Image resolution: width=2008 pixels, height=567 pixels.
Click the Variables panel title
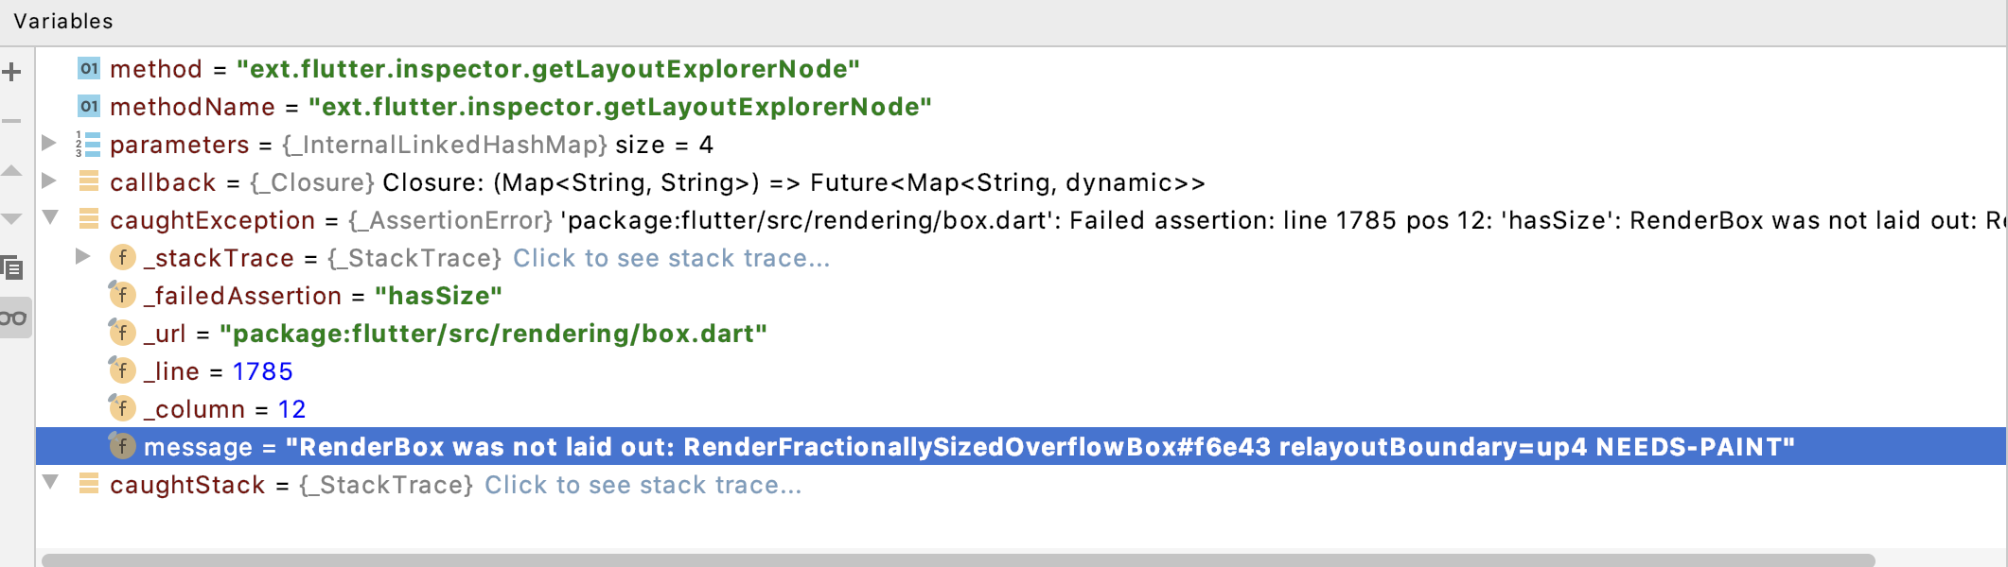tap(63, 19)
